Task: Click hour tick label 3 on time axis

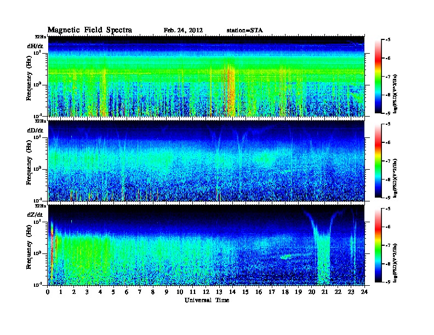Action: (x=87, y=292)
